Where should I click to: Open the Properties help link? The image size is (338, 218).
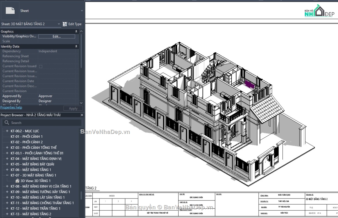pyautogui.click(x=11, y=107)
